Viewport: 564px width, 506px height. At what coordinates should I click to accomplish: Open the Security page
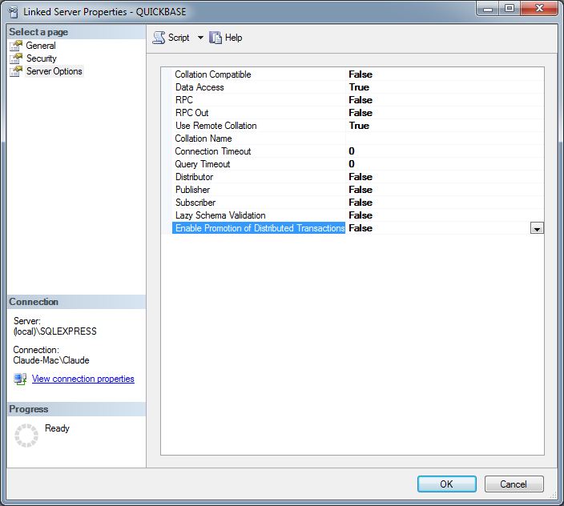point(42,58)
